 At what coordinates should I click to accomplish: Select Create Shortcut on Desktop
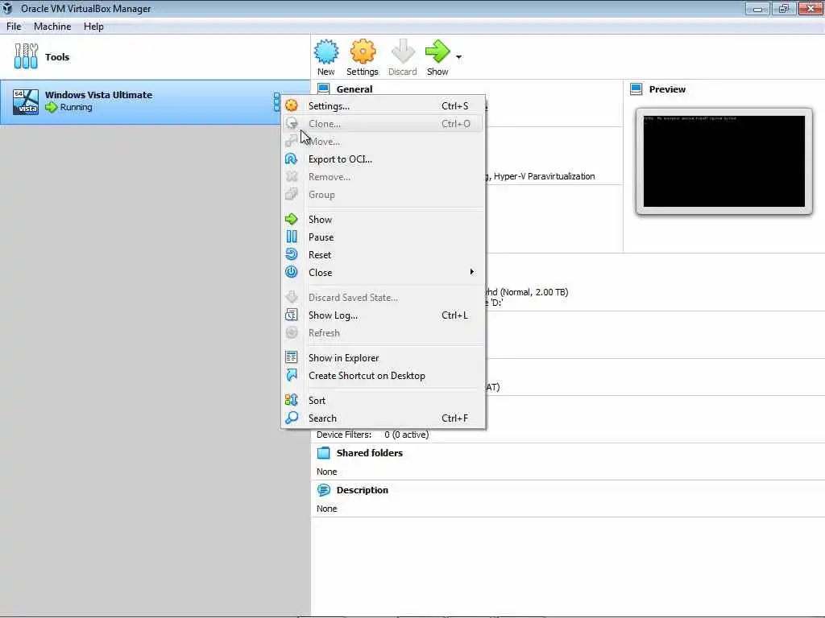point(383,377)
